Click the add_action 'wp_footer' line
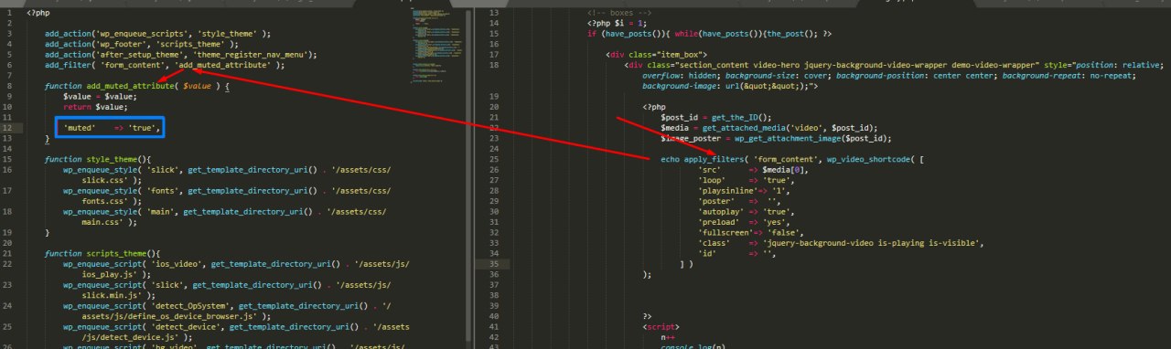1171x349 pixels. click(x=142, y=44)
